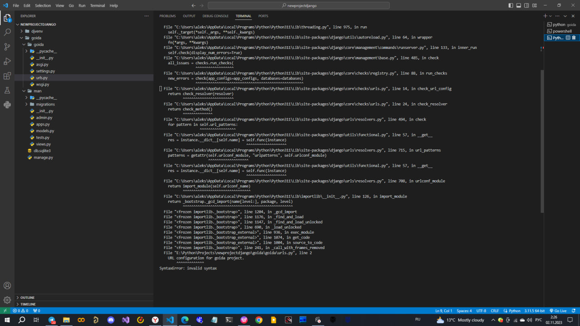Click Go Live in status bar
Viewport: 580px width, 326px height.
[558, 311]
